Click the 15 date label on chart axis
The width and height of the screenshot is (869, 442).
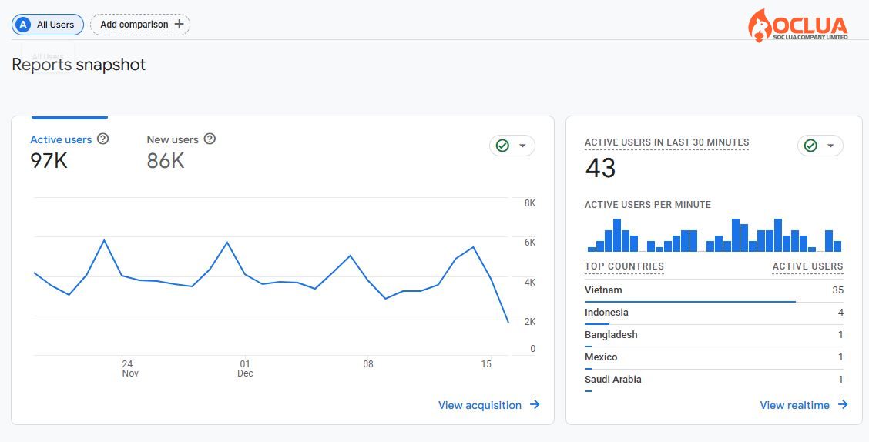tap(486, 364)
